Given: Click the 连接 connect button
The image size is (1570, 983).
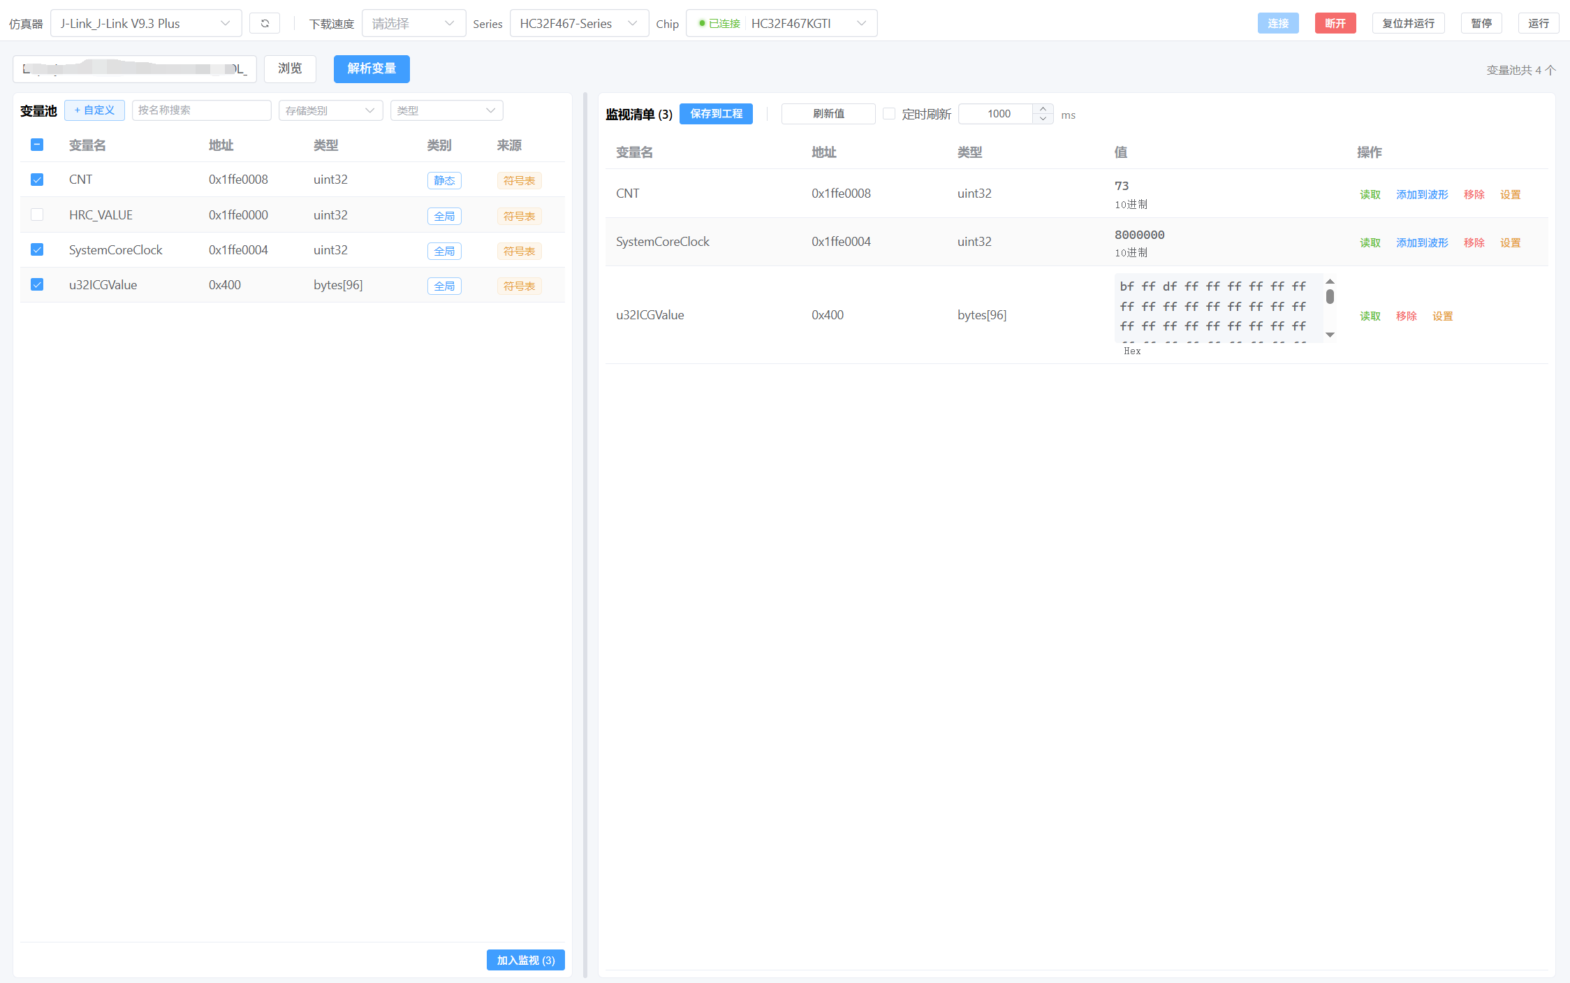Looking at the screenshot, I should [x=1278, y=23].
